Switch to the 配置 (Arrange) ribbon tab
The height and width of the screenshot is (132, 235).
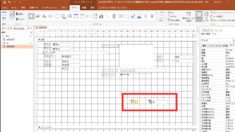84,8
